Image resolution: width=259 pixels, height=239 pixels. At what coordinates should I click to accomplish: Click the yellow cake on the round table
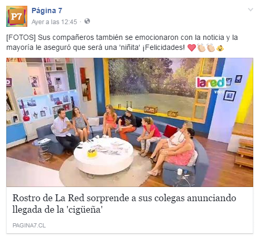pyautogui.click(x=92, y=153)
